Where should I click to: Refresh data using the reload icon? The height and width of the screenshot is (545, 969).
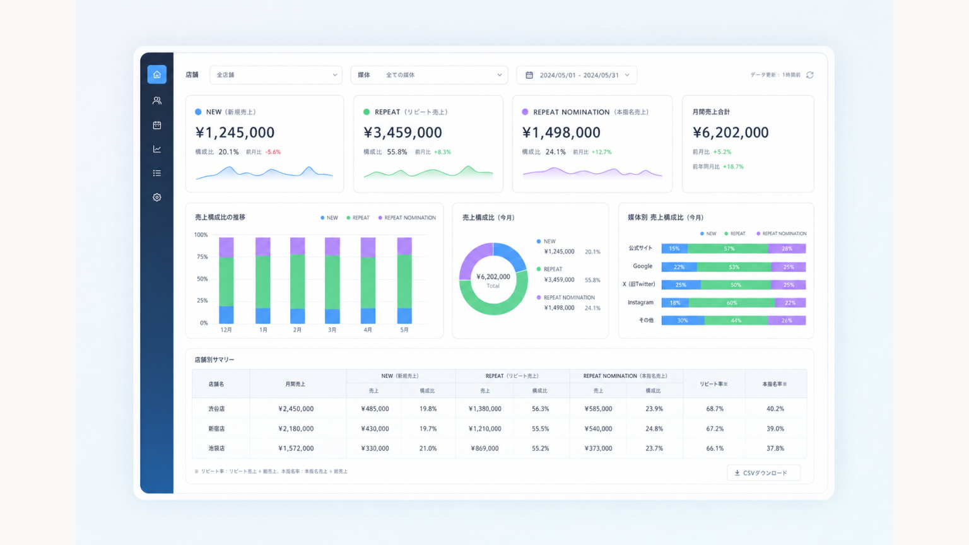point(810,75)
